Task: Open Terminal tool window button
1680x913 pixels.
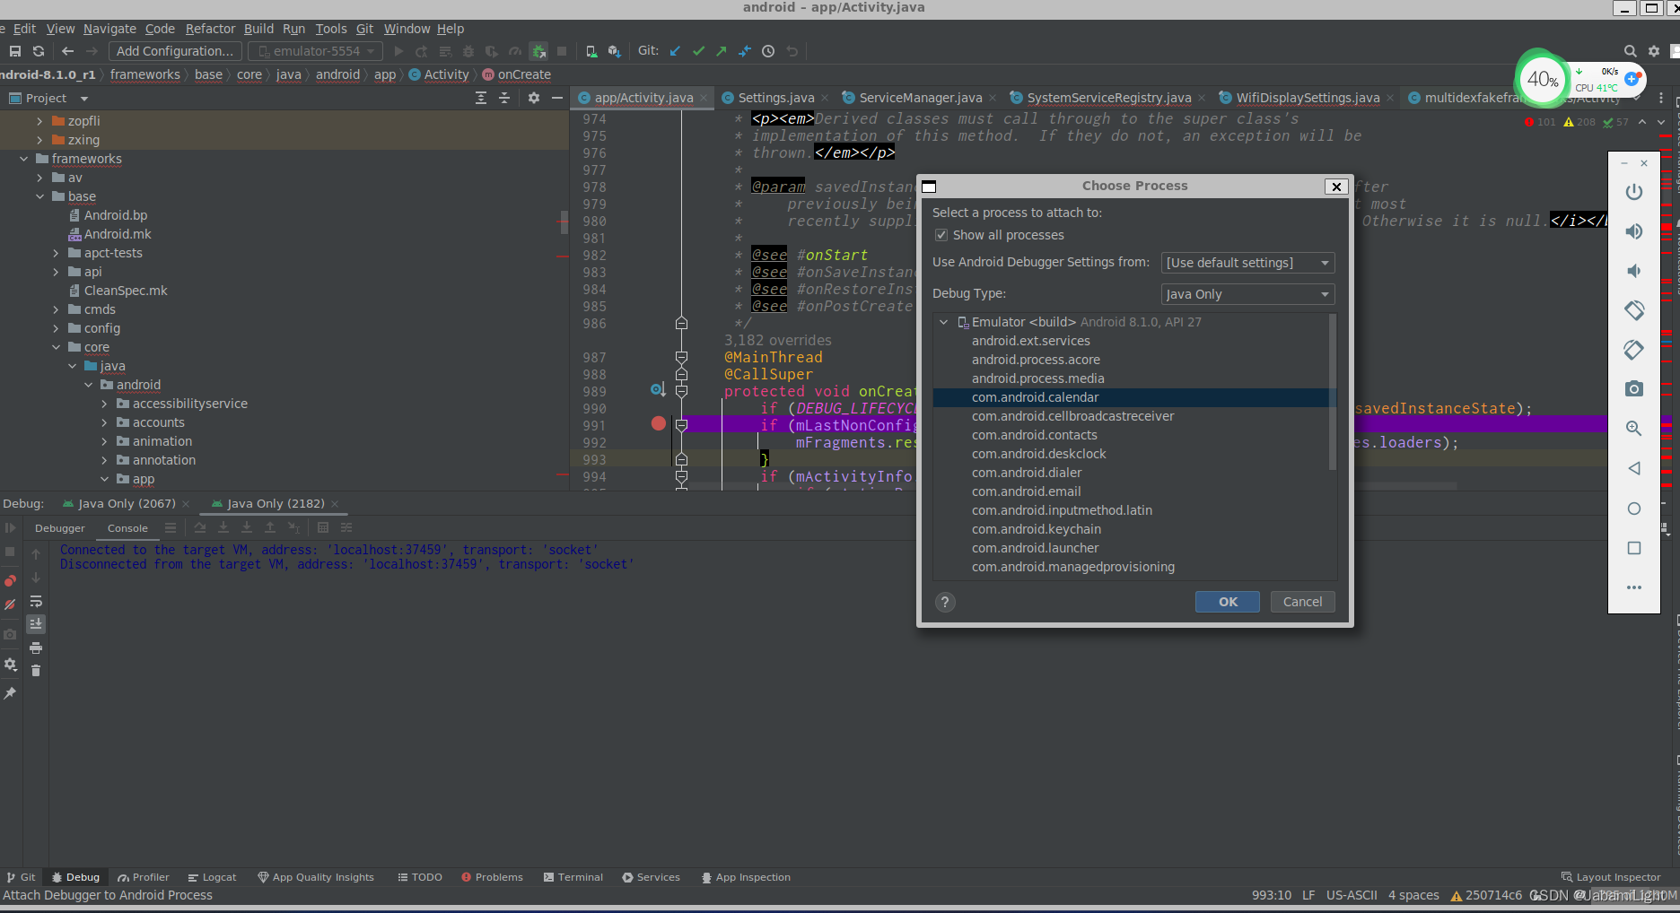Action: (573, 877)
